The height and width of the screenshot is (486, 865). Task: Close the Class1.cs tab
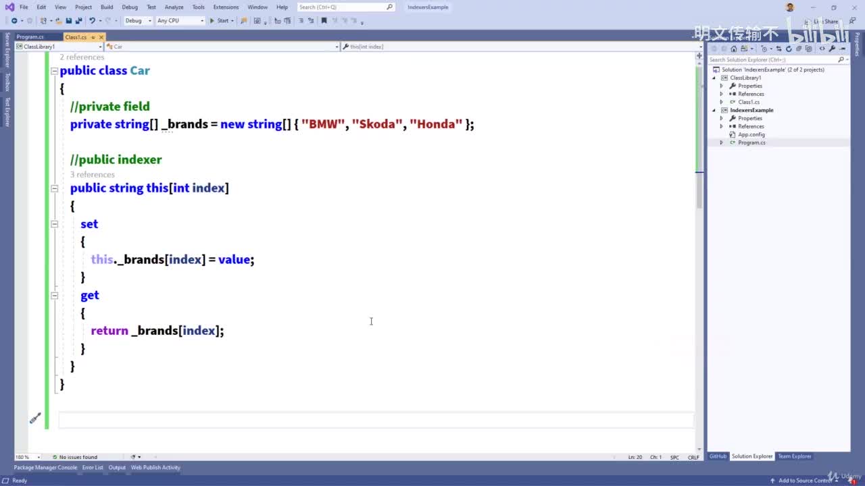[x=101, y=37]
